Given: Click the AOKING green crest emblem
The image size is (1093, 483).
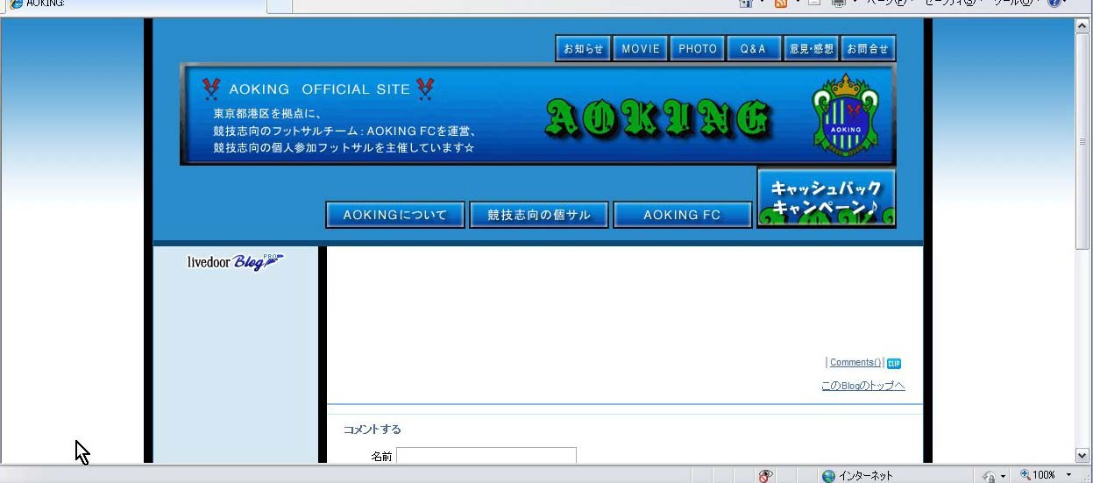Looking at the screenshot, I should (845, 114).
